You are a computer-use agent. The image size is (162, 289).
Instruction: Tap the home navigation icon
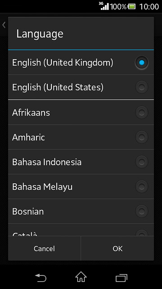tap(81, 277)
